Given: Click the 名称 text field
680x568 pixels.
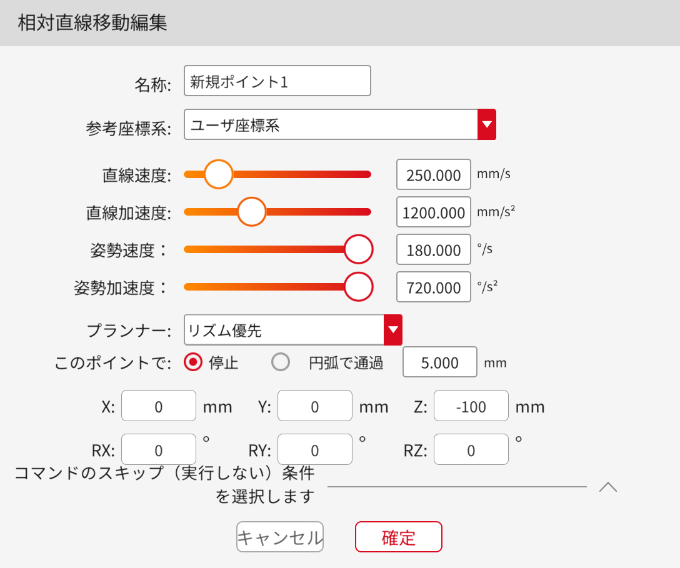Looking at the screenshot, I should (277, 81).
